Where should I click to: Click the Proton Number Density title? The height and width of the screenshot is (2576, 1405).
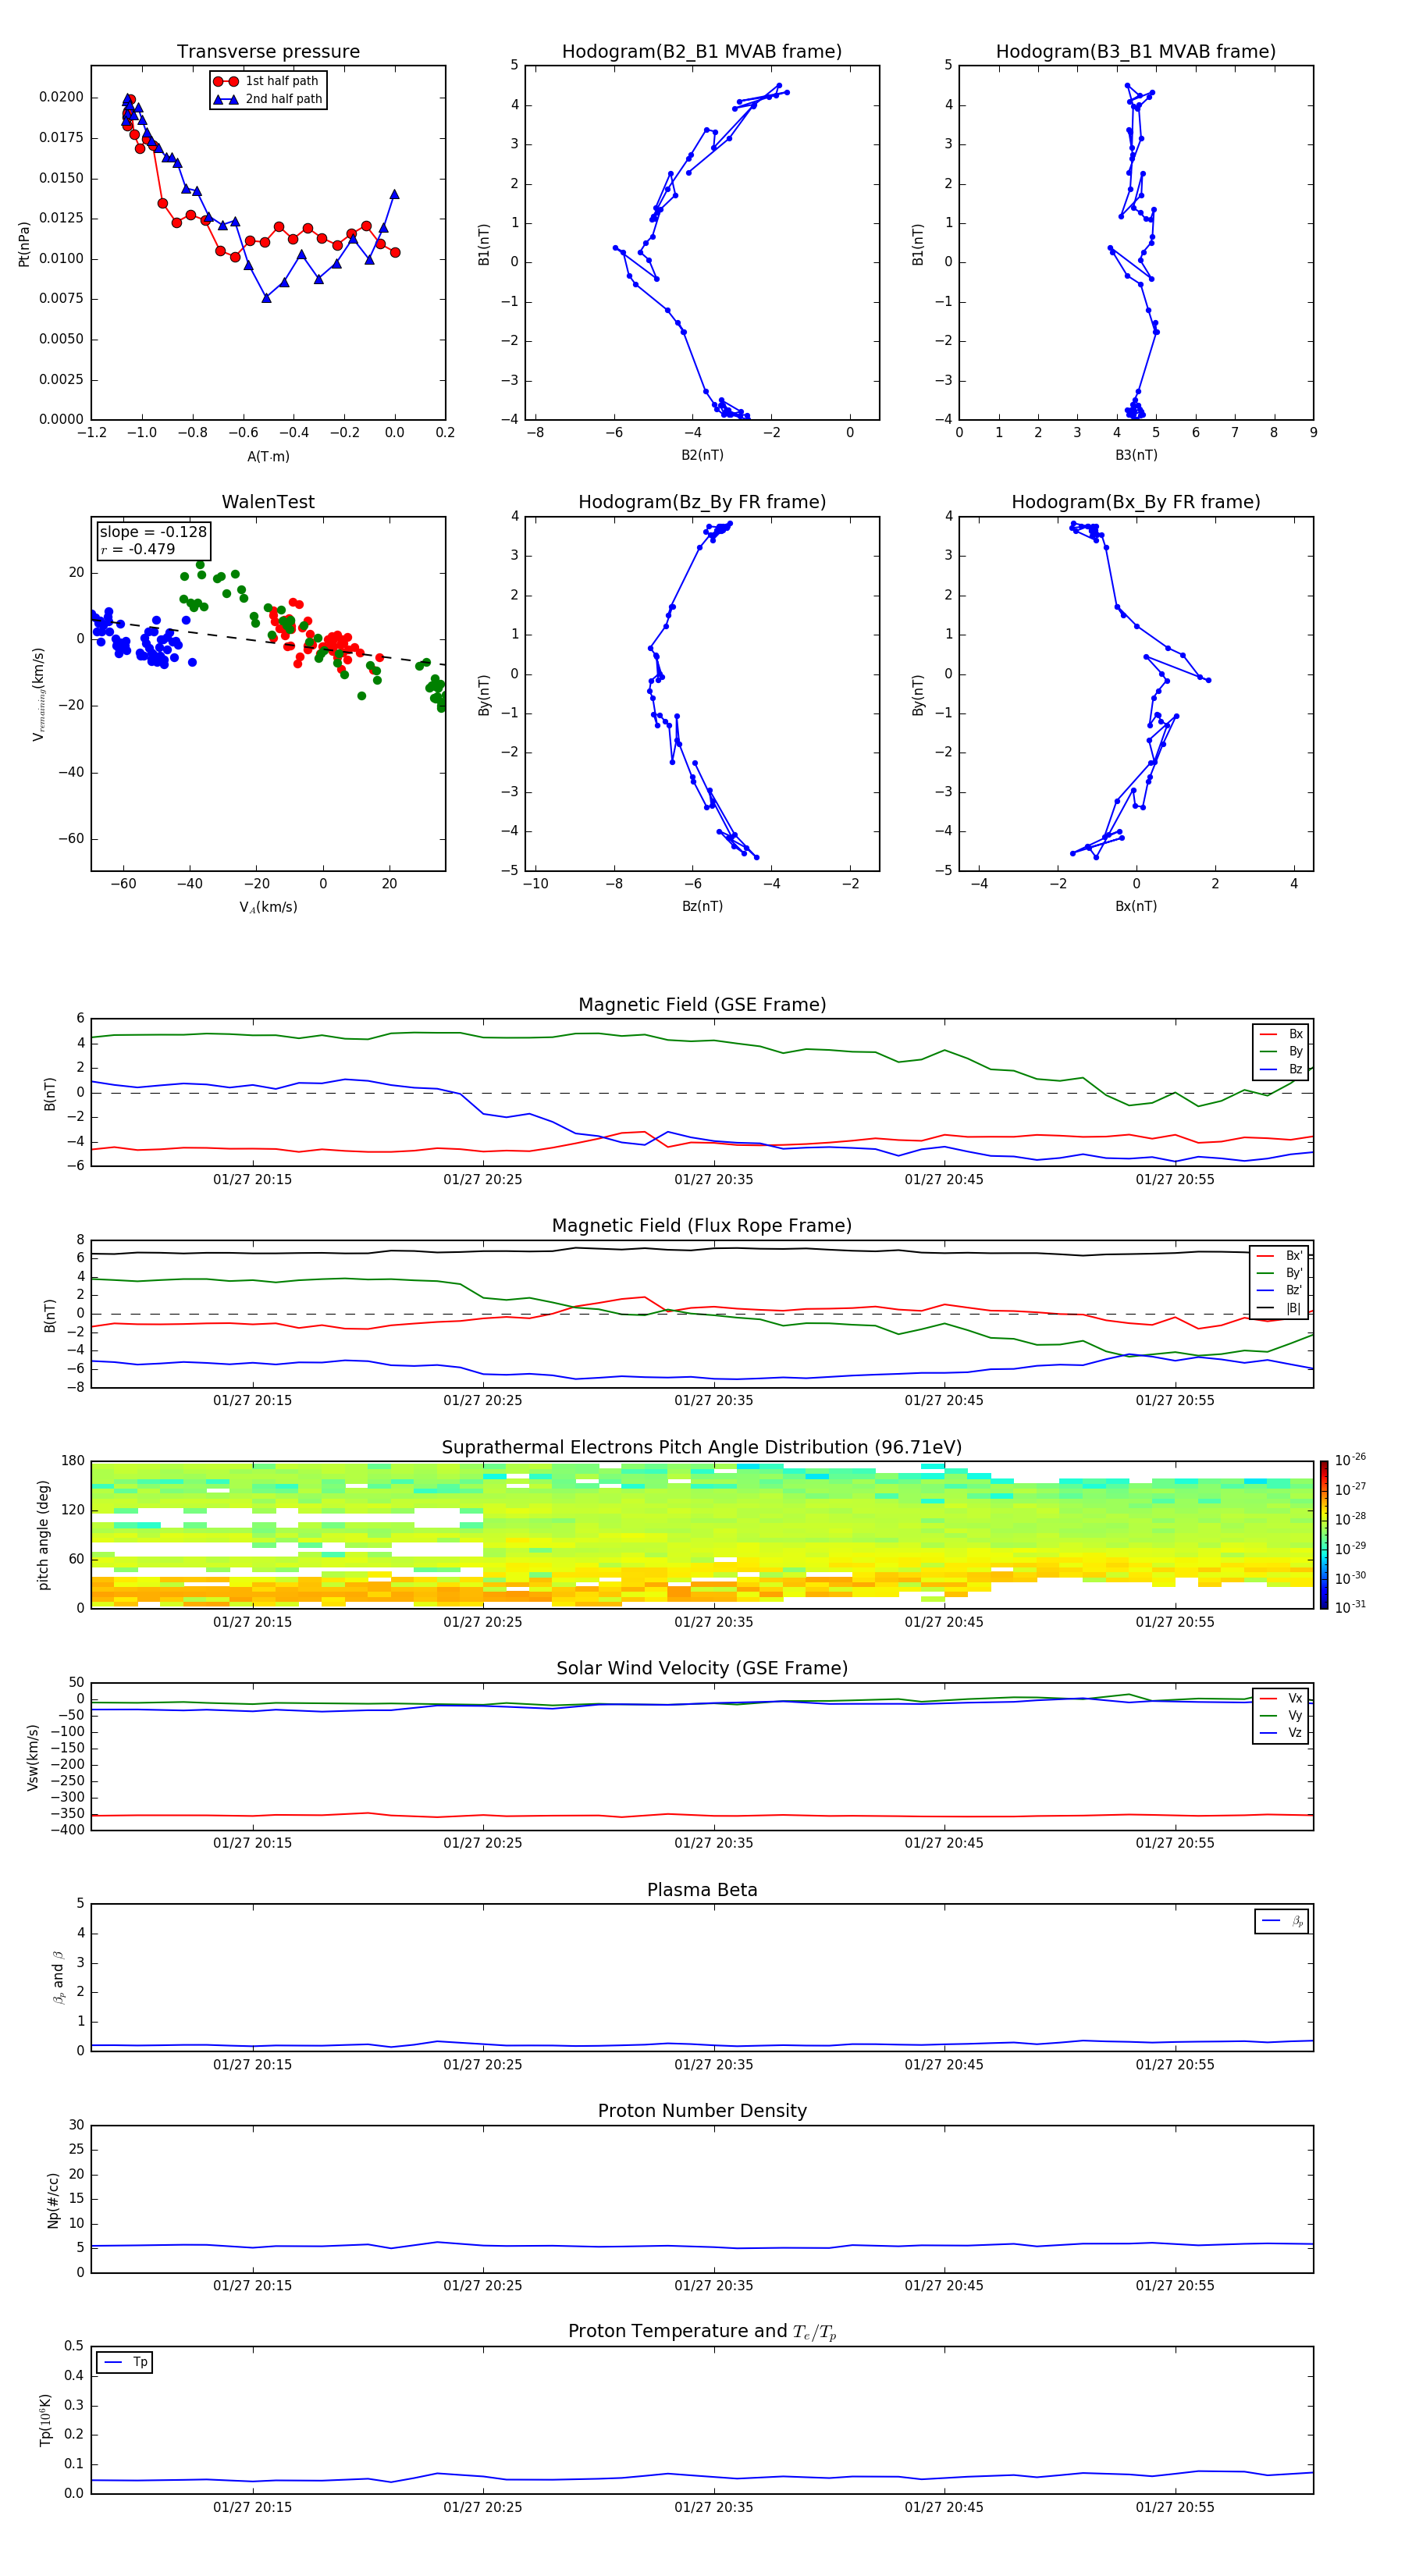[702, 2111]
